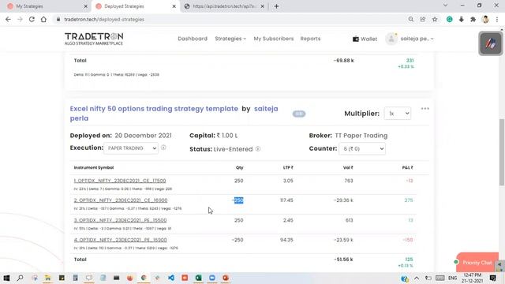Viewport: 505px width, 284px height.
Task: Click the Tradetron logo
Action: pyautogui.click(x=94, y=39)
